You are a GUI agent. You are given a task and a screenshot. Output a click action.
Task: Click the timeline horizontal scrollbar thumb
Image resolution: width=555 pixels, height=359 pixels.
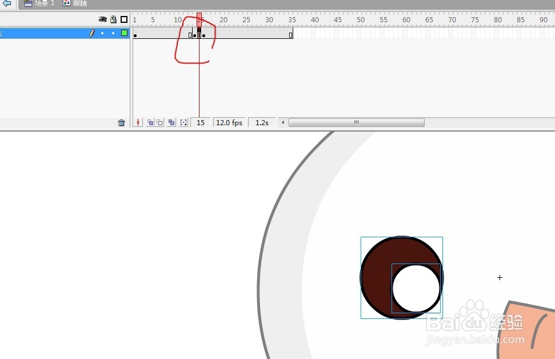[357, 122]
